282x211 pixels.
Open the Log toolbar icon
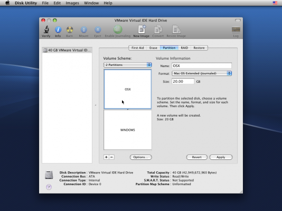(236, 30)
